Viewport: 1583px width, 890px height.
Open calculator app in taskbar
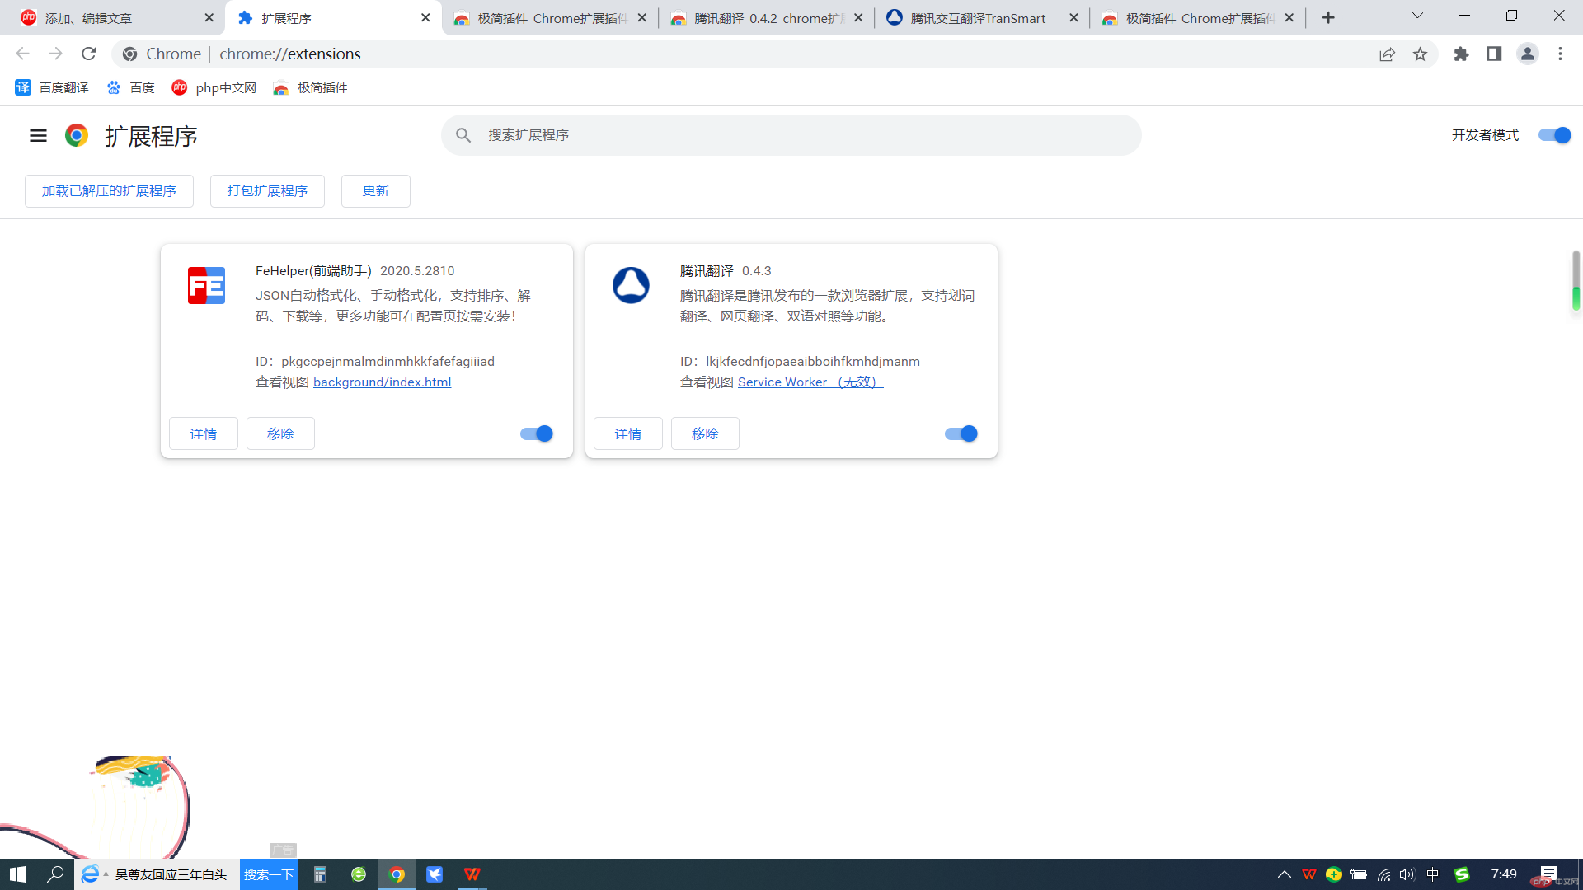point(321,874)
